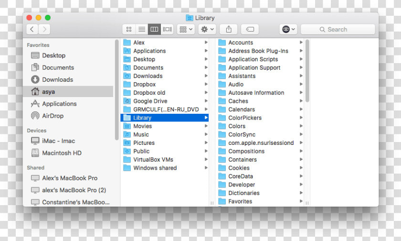Click the Library column vertical scrollbar
Image resolution: width=401 pixels, height=241 pixels.
307,71
